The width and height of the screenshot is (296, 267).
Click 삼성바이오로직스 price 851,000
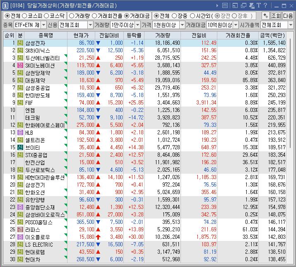pos(85,215)
